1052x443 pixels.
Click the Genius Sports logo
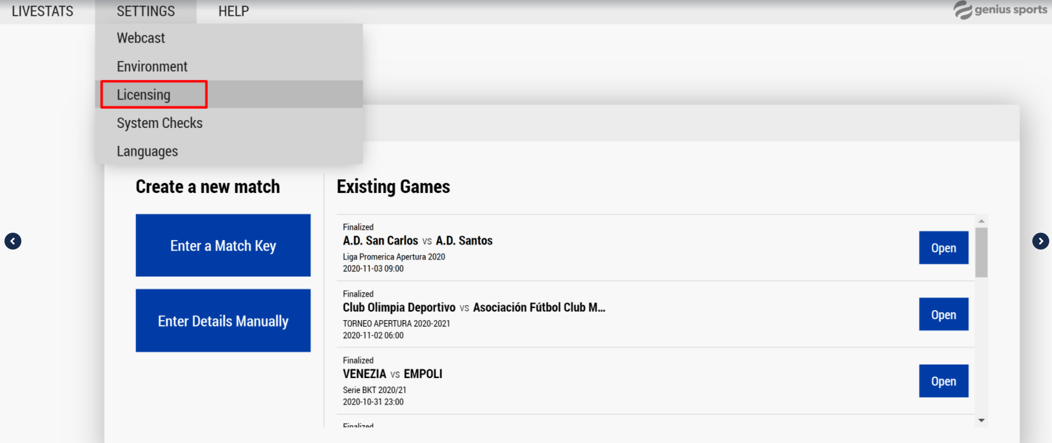(x=1000, y=10)
